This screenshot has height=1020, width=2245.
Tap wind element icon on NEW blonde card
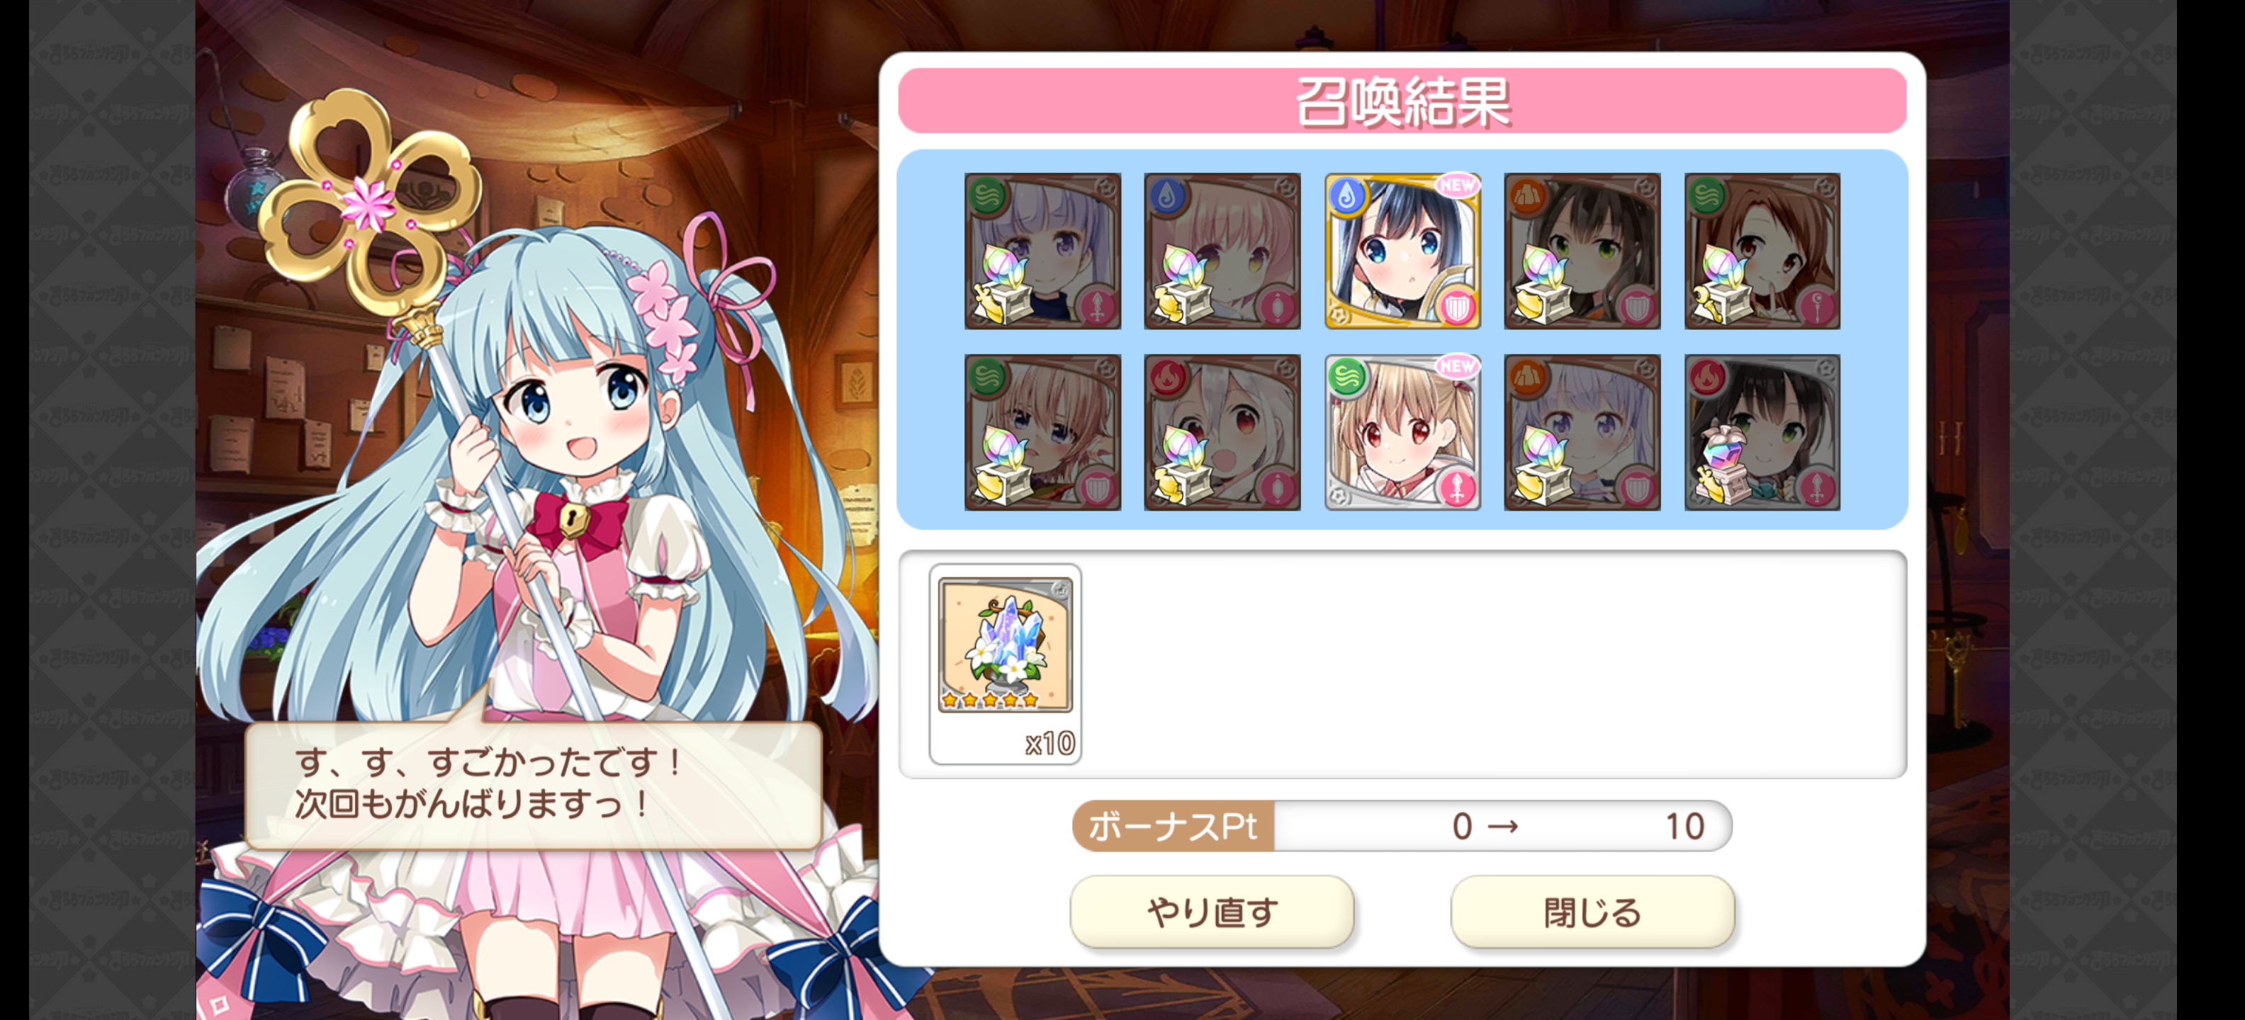(1347, 378)
